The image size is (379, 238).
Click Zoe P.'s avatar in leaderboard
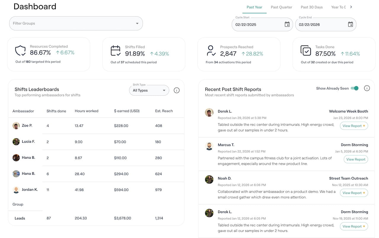[x=16, y=126]
